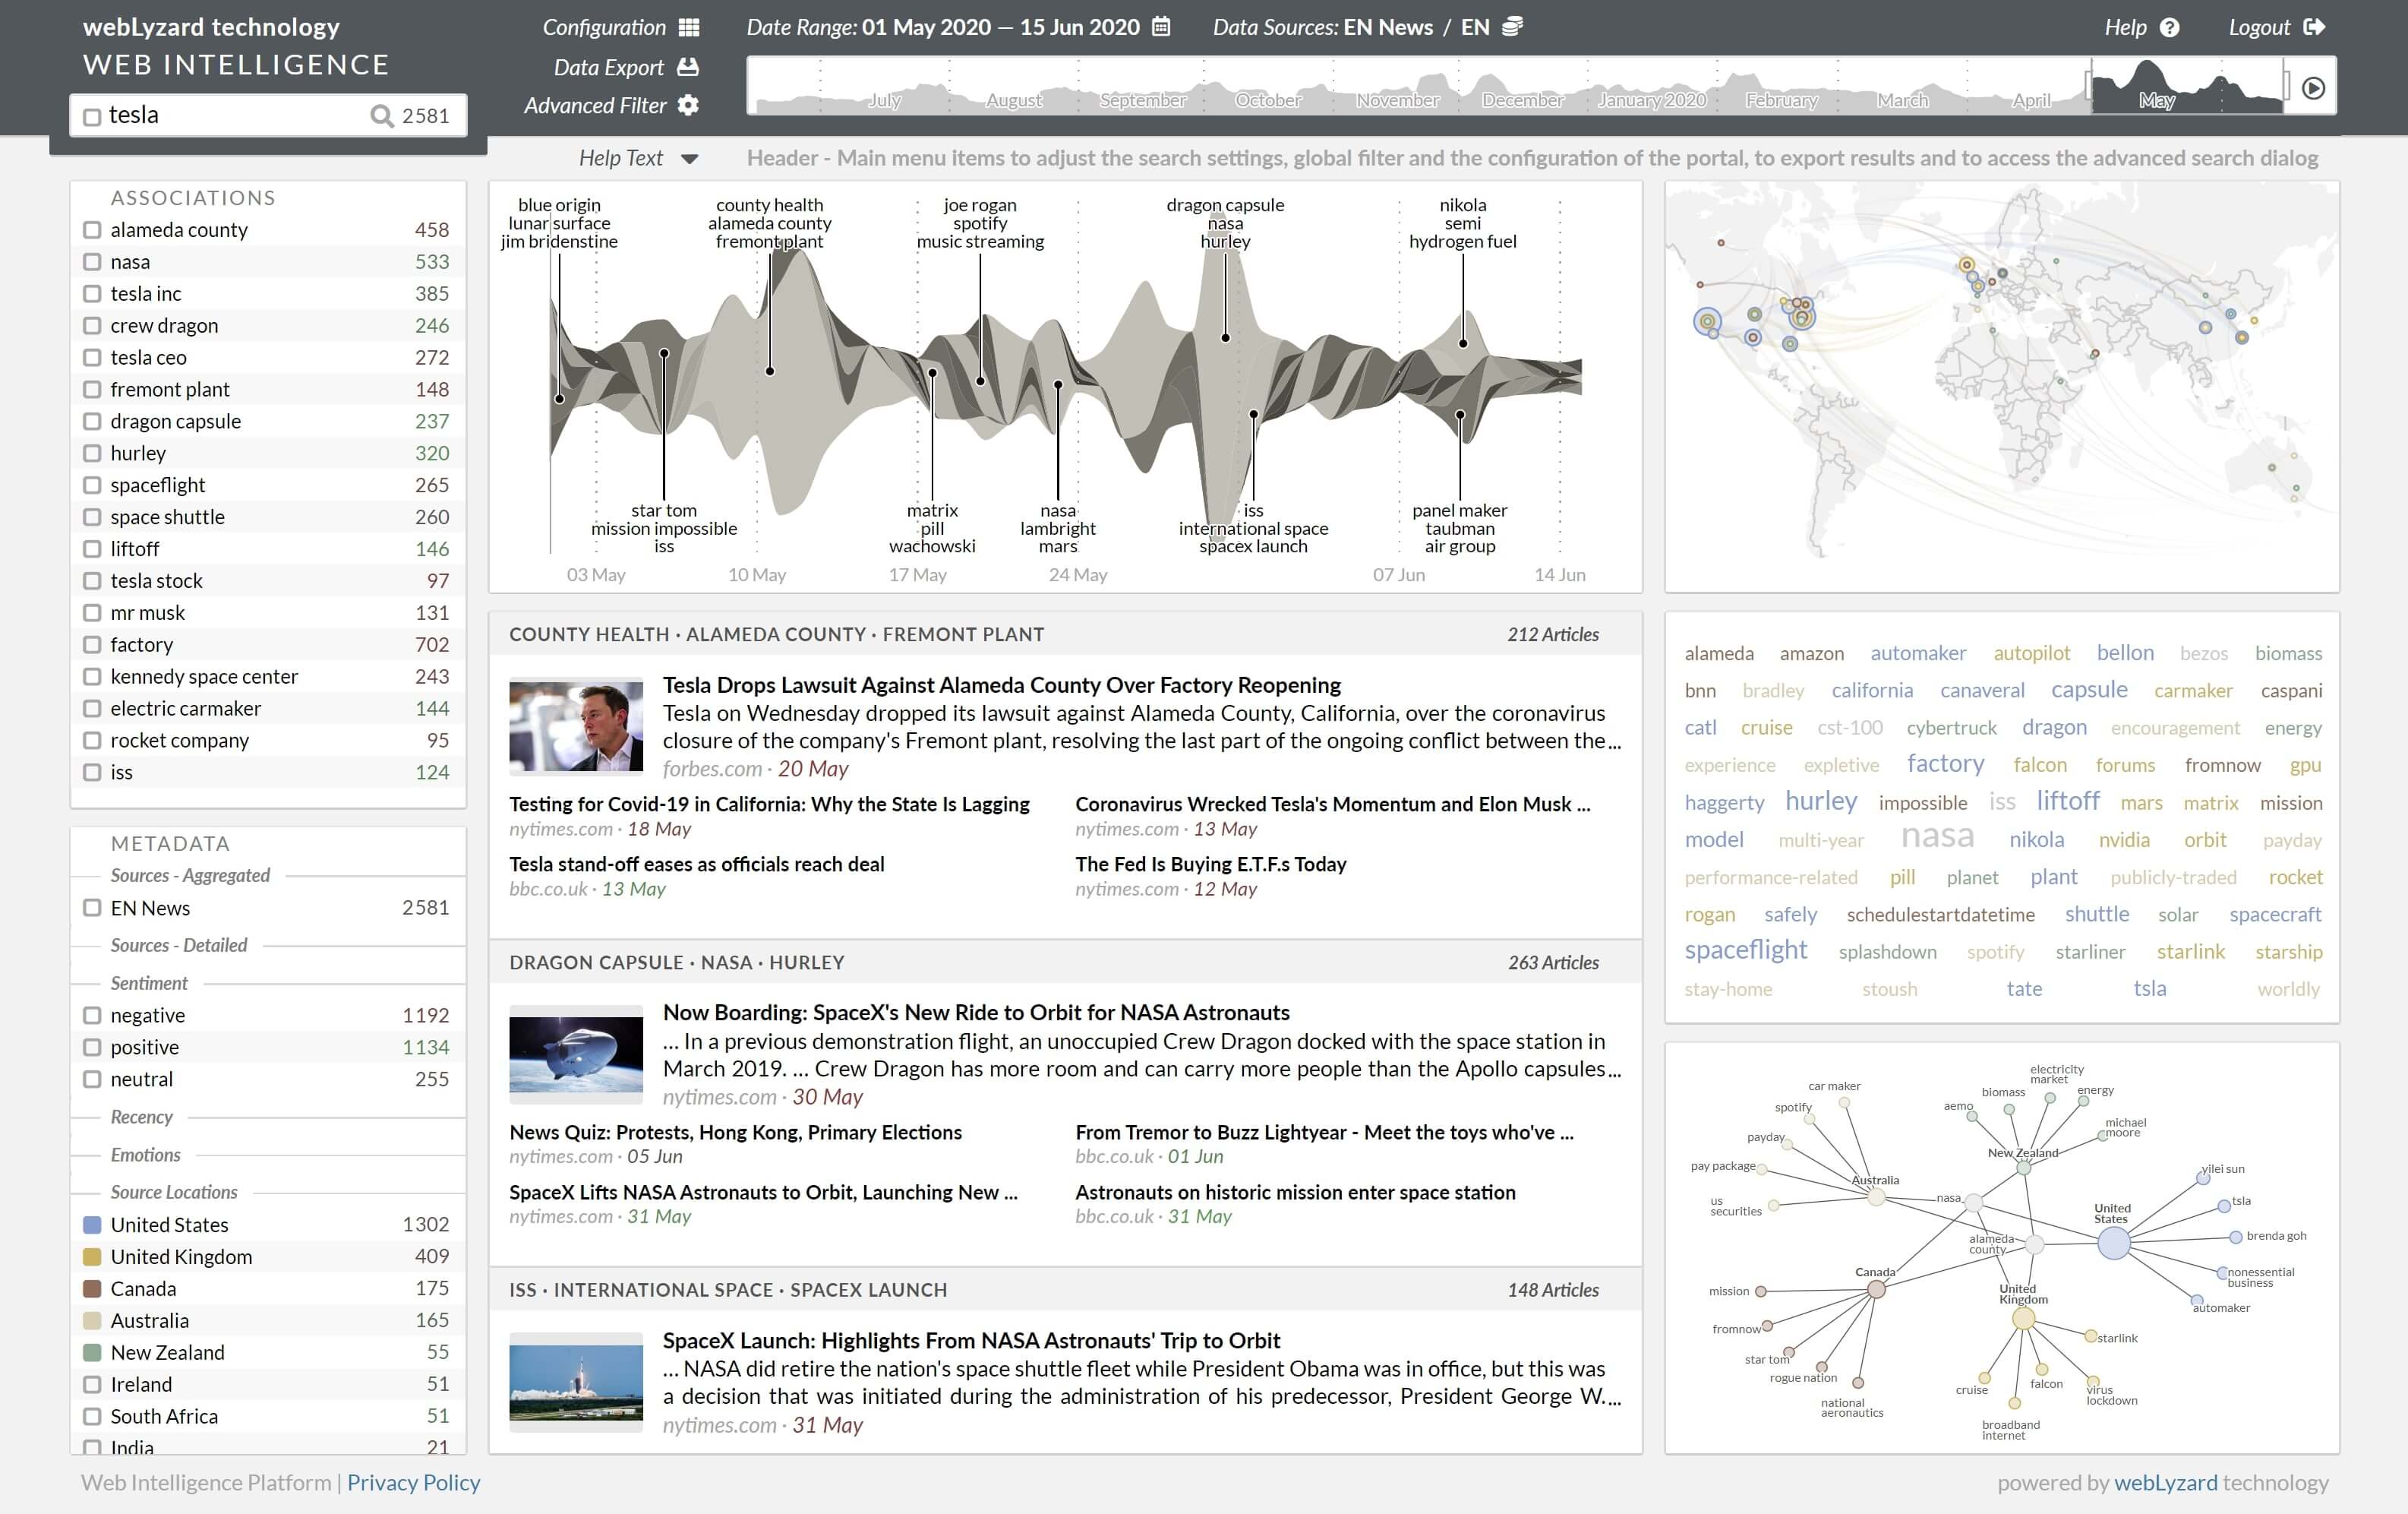Open the webLyzard link in footer
The height and width of the screenshot is (1514, 2408).
[x=2165, y=1483]
